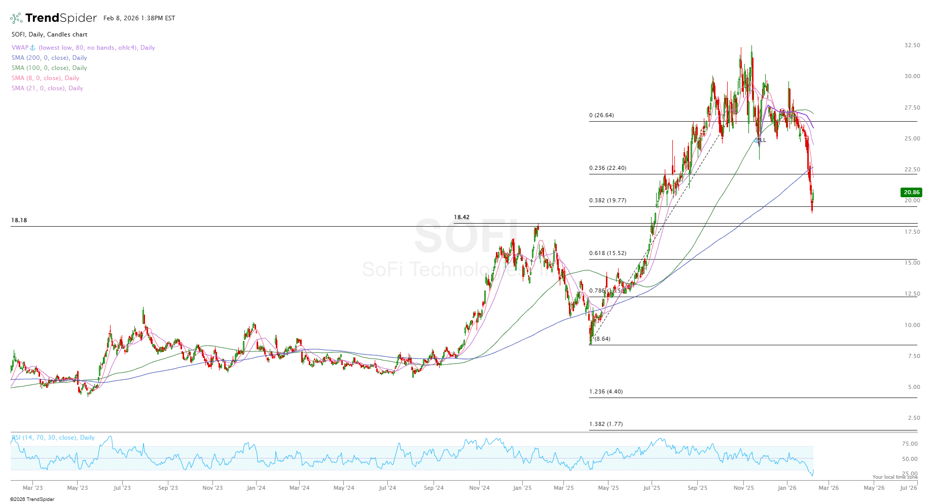Click the TrendSpider brand name text
The height and width of the screenshot is (504, 933).
pyautogui.click(x=61, y=18)
